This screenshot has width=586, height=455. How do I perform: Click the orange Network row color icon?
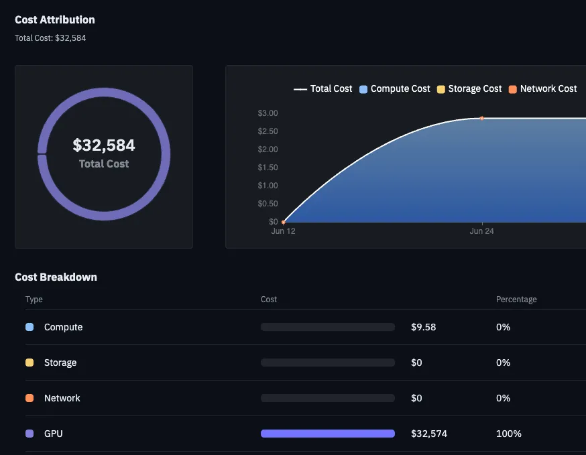pyautogui.click(x=30, y=398)
